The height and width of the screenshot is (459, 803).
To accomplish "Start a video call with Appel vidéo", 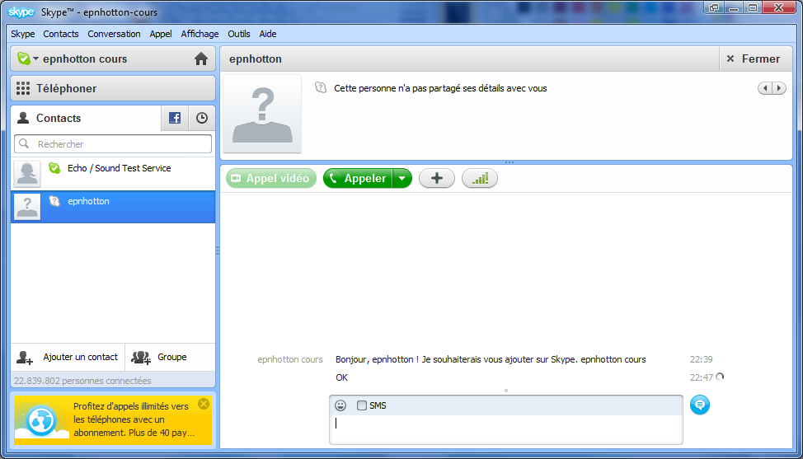I will click(271, 178).
